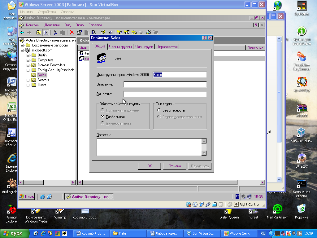The height and width of the screenshot is (238, 317).
Task: Select the Группа распространения radio button
Action: pyautogui.click(x=159, y=117)
